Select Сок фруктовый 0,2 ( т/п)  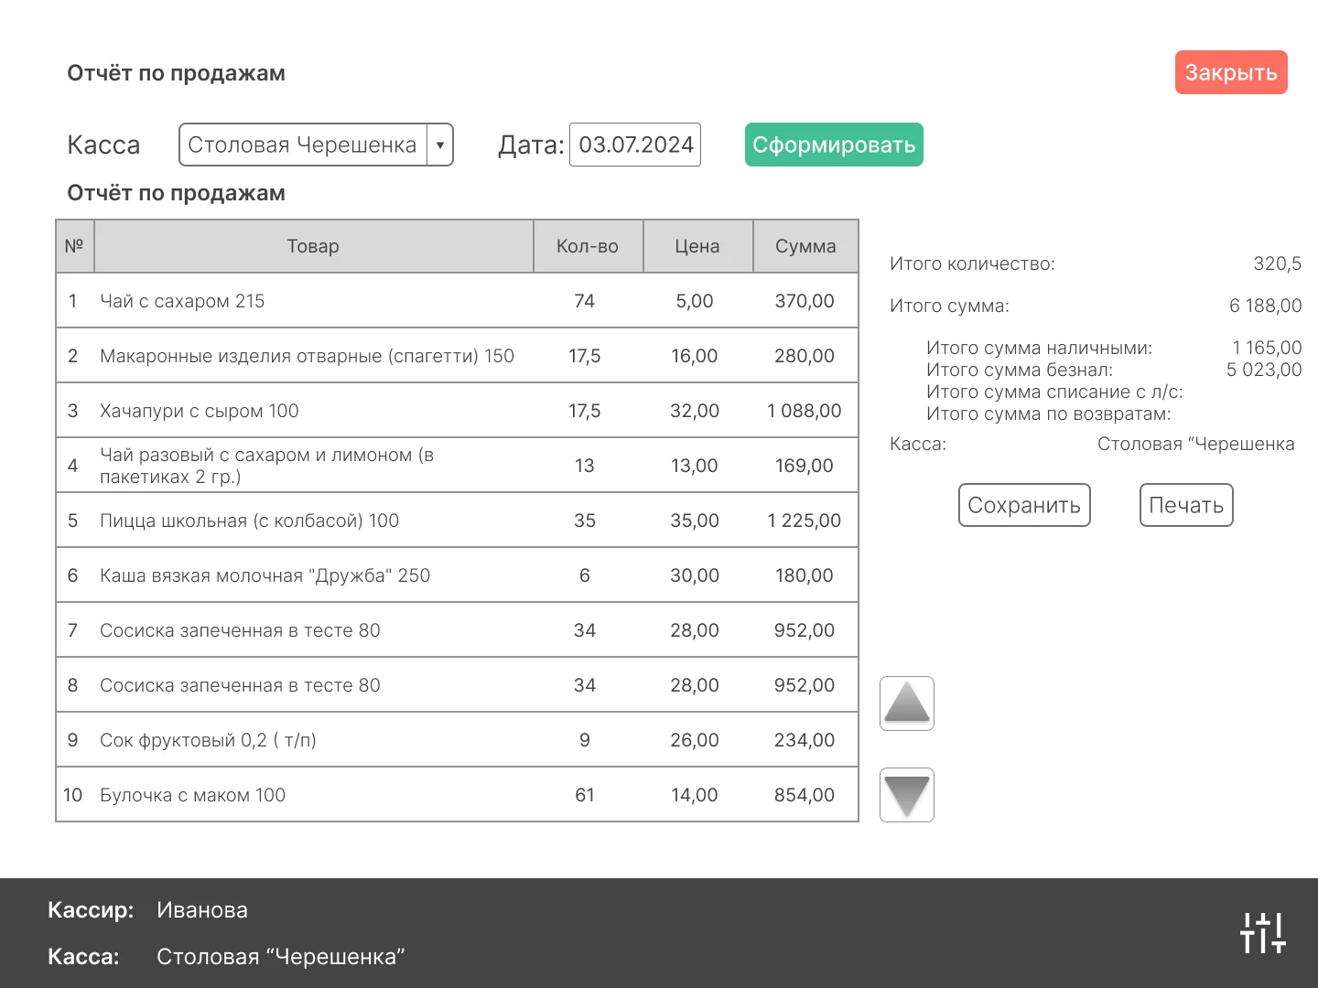tap(457, 740)
